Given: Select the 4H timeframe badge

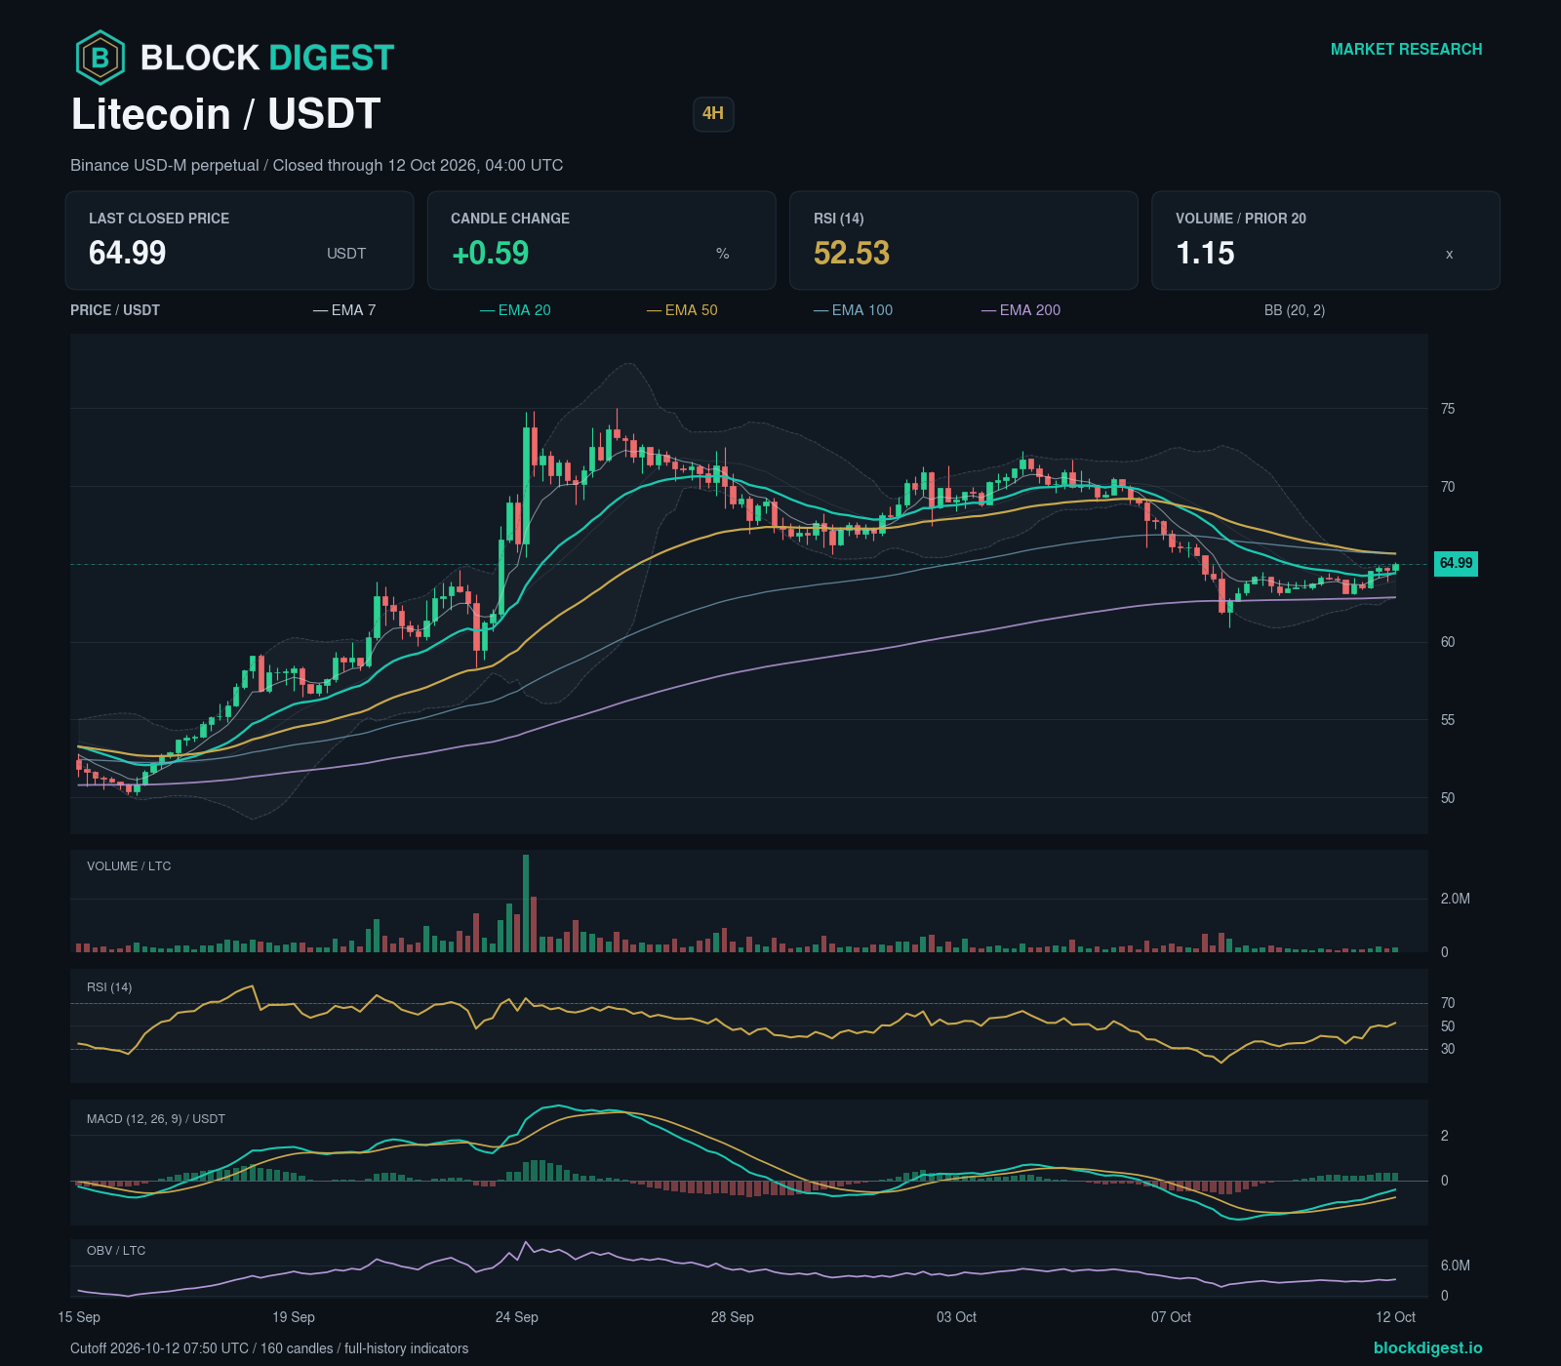Looking at the screenshot, I should tap(713, 113).
